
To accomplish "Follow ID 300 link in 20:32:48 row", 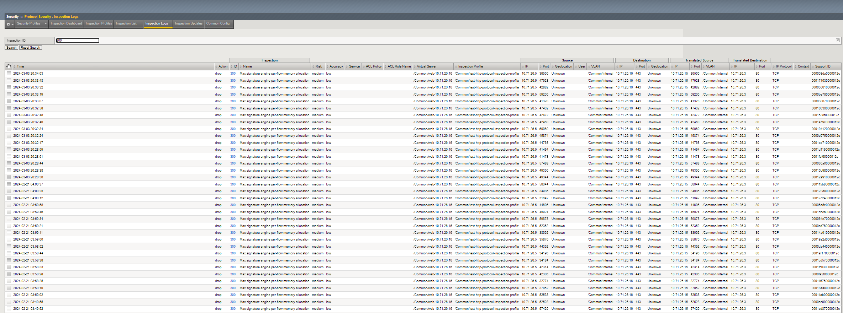I will (233, 115).
